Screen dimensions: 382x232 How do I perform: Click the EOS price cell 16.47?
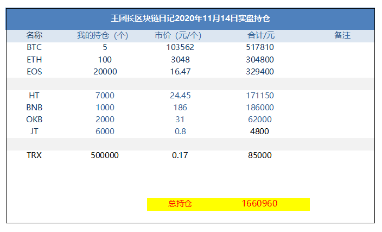pyautogui.click(x=180, y=71)
